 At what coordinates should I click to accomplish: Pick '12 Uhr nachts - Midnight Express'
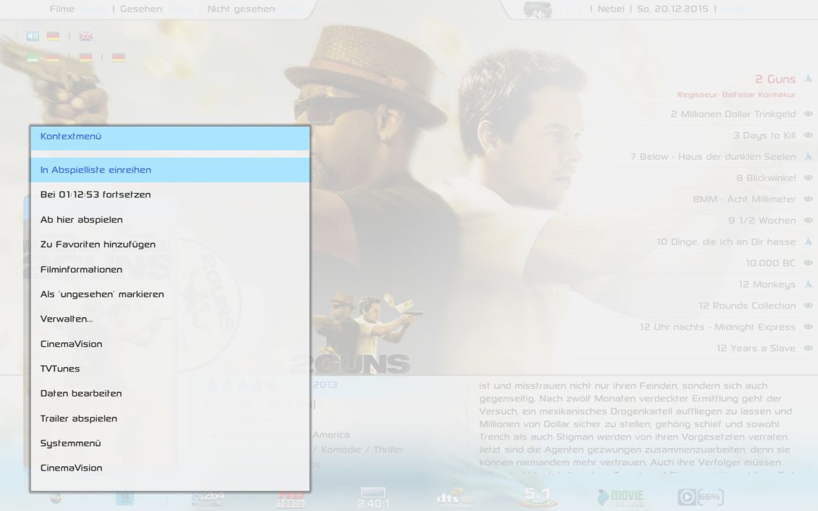click(x=717, y=327)
